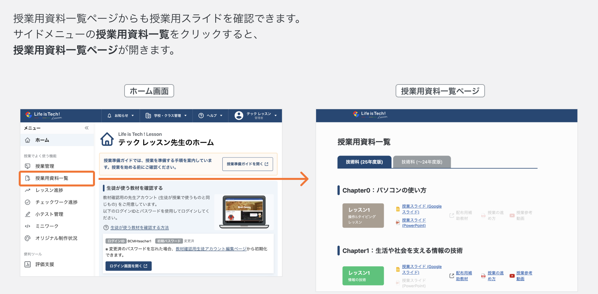Click ログイン画面を開く button
Screen dimensions: 598x294
tap(128, 266)
